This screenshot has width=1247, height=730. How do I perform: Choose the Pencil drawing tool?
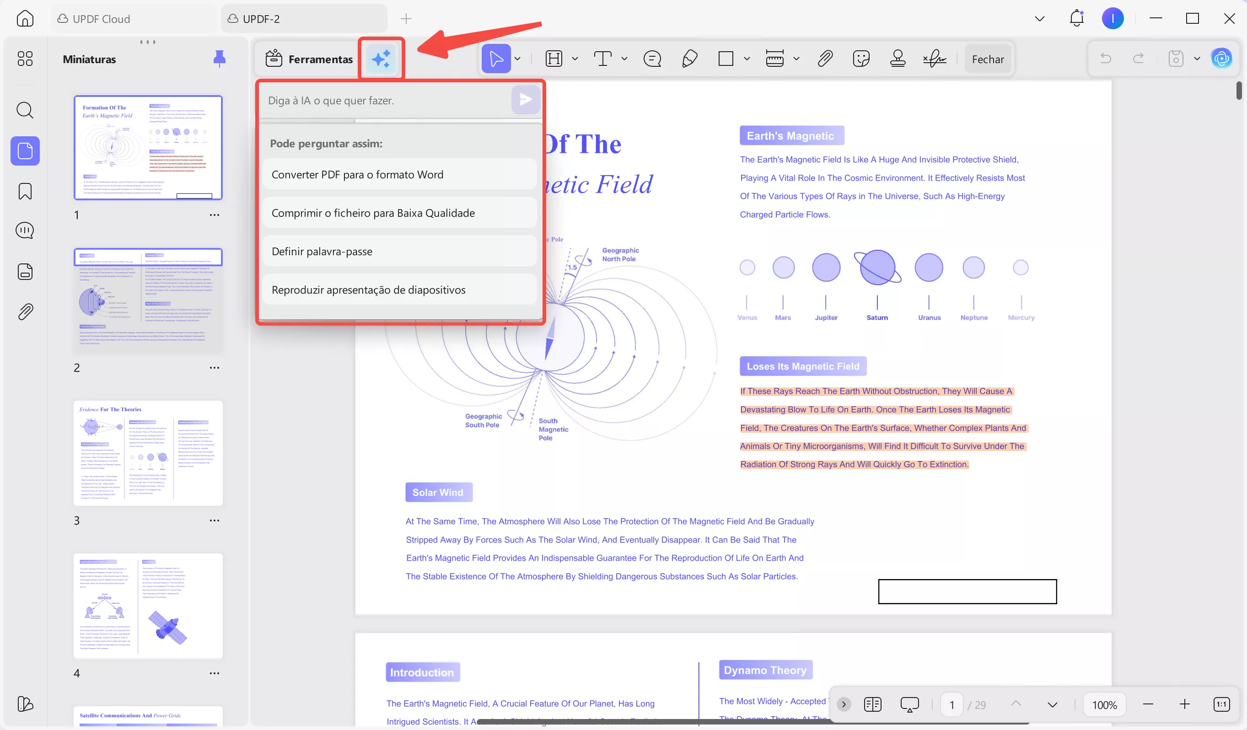coord(689,59)
